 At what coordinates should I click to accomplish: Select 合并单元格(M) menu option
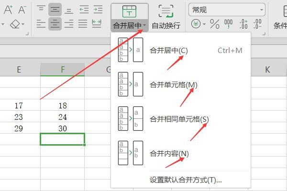[x=173, y=85]
